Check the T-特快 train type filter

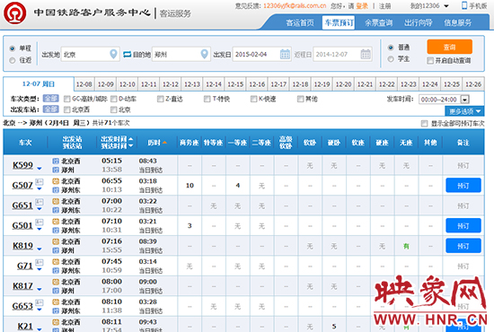[207, 99]
